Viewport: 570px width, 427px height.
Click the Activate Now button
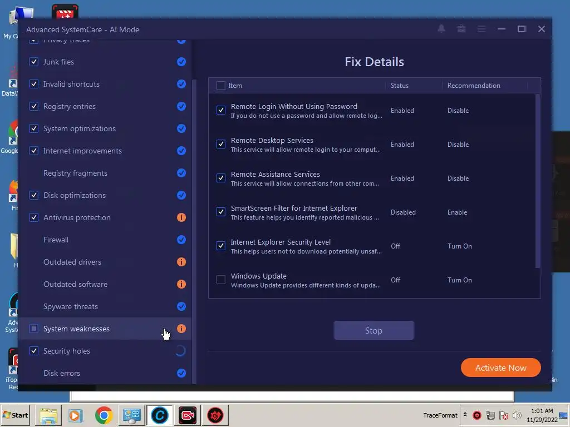pyautogui.click(x=500, y=368)
